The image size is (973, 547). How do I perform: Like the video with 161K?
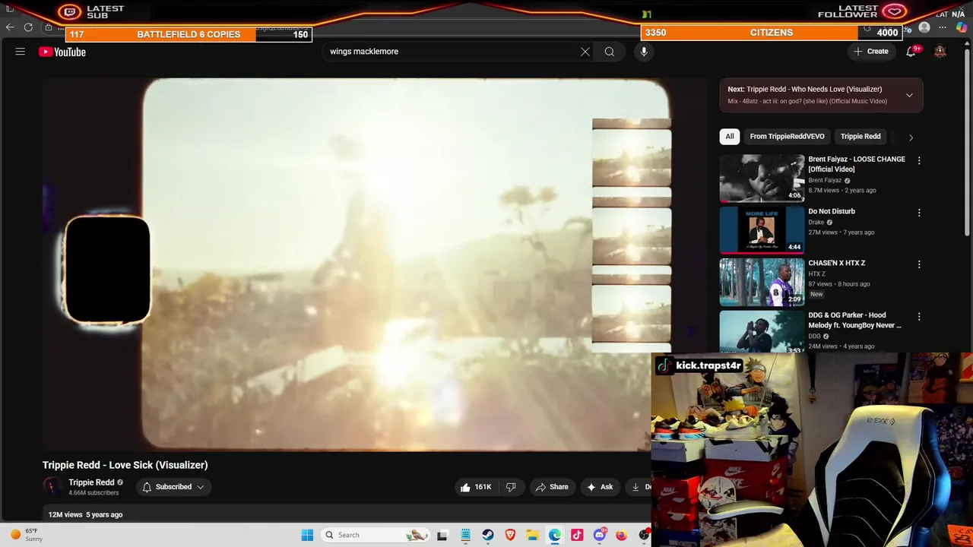click(477, 487)
